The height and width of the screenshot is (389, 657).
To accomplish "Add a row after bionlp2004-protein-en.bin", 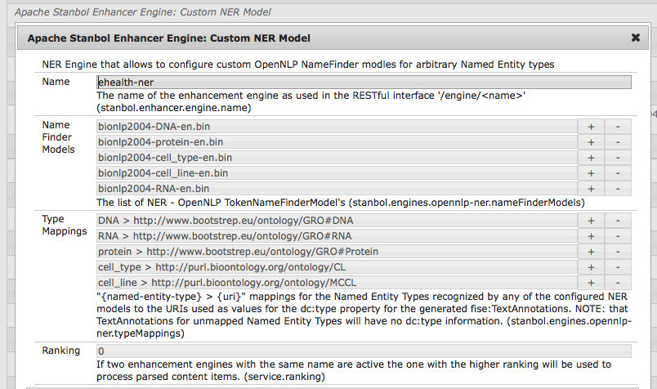I will (591, 142).
